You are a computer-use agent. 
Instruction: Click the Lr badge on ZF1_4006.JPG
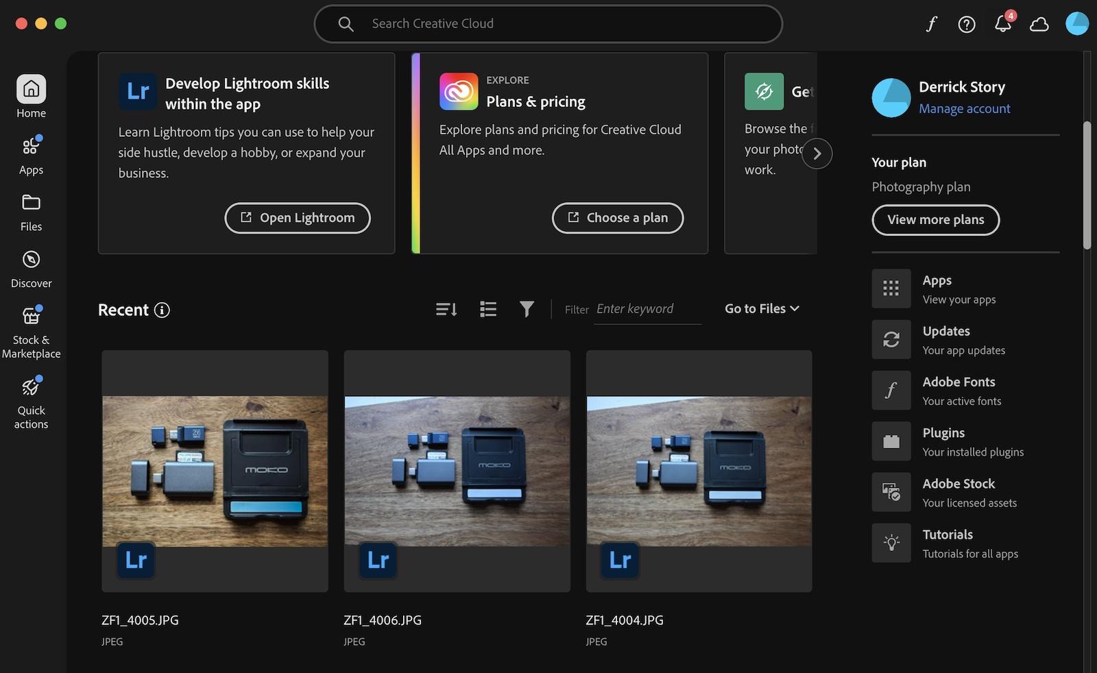click(378, 560)
